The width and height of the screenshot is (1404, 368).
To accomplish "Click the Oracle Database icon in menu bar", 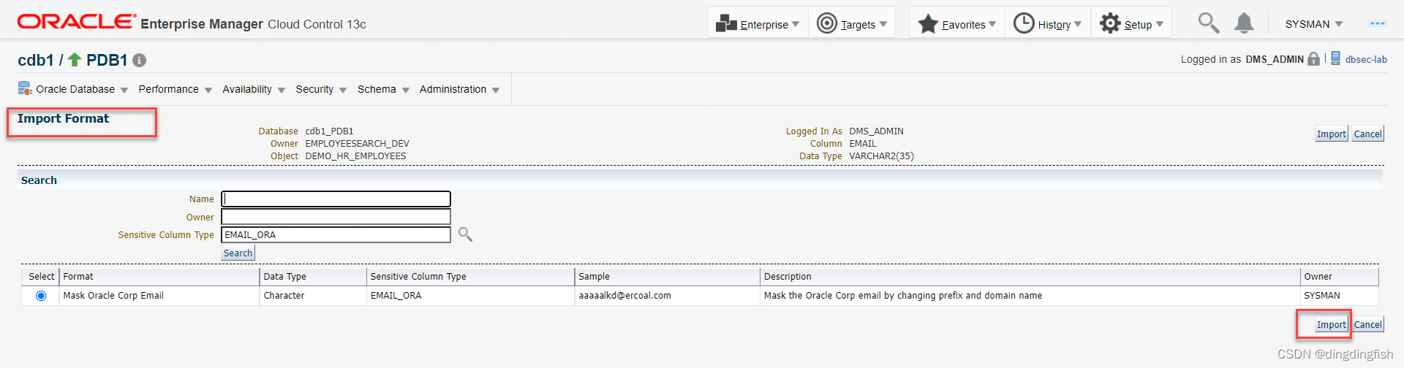I will point(25,89).
